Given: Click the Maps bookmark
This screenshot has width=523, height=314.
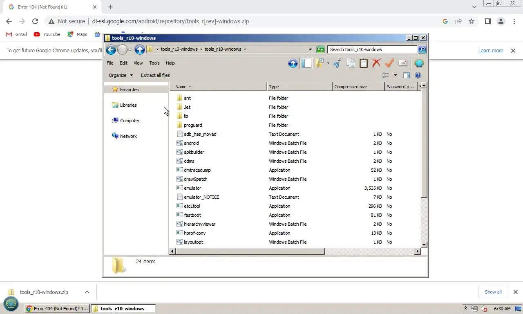Looking at the screenshot, I should [78, 34].
